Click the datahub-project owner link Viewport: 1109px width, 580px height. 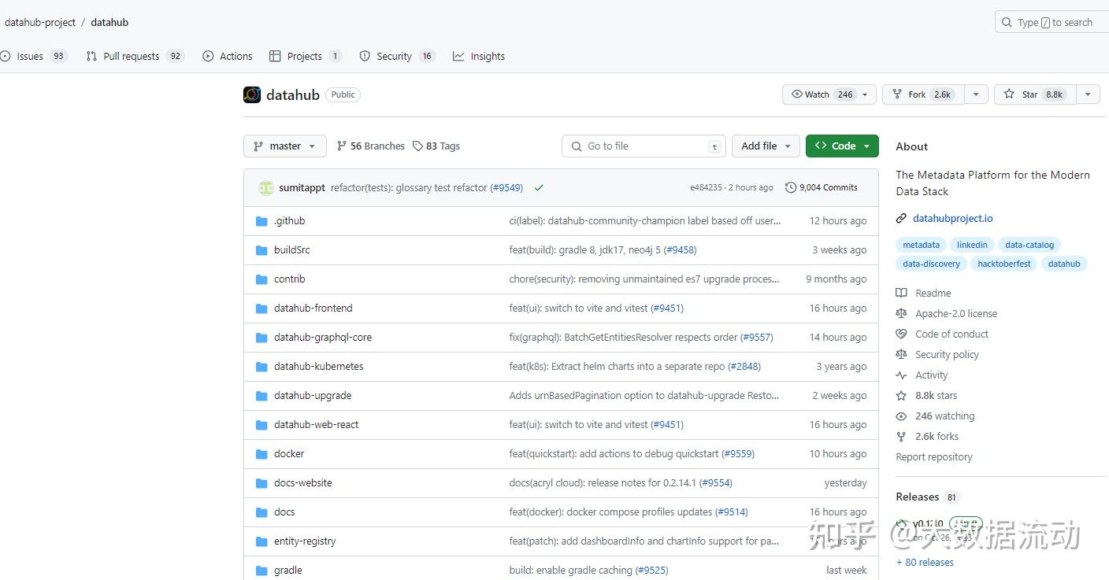pyautogui.click(x=40, y=22)
